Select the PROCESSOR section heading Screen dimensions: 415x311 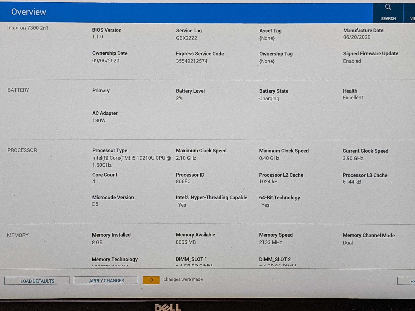(x=22, y=150)
